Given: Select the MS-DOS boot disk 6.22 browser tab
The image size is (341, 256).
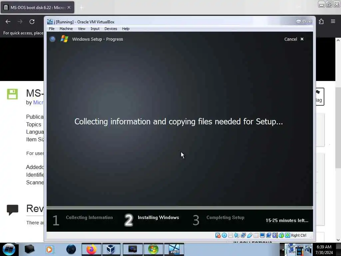Looking at the screenshot, I should [37, 7].
